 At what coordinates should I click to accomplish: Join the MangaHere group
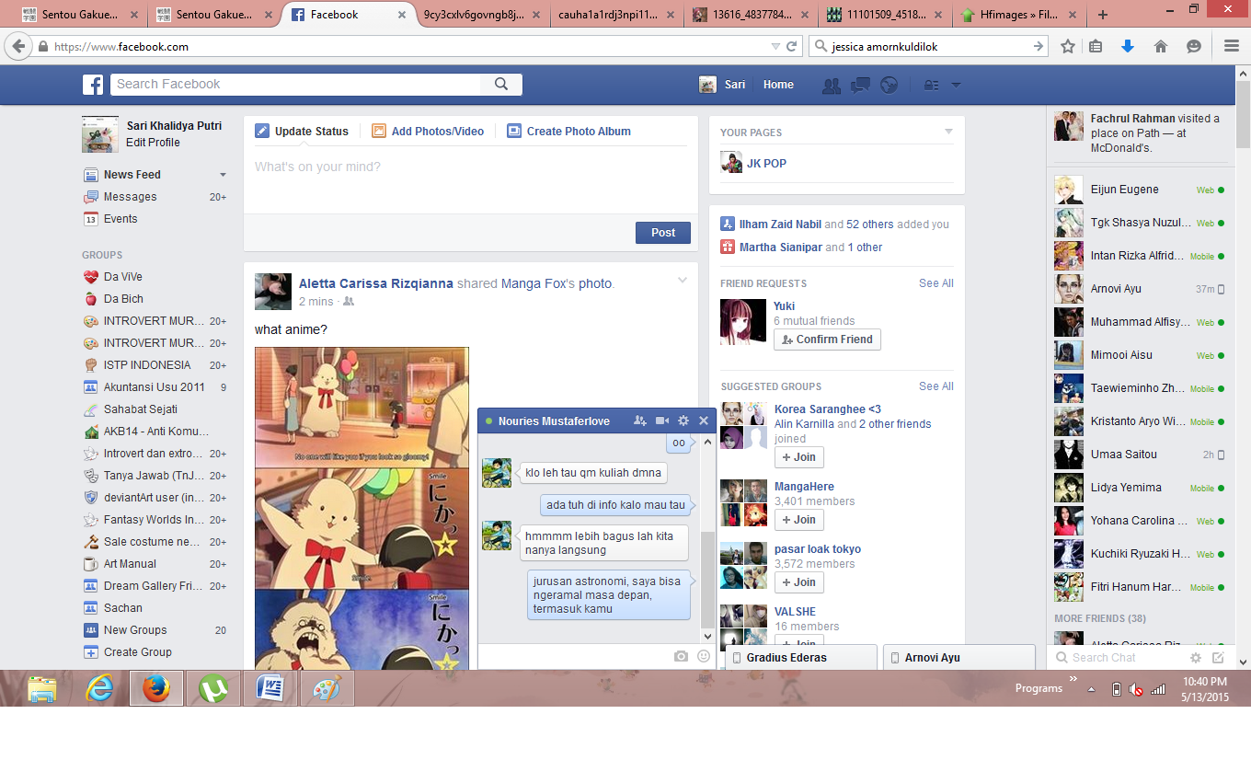click(x=798, y=520)
